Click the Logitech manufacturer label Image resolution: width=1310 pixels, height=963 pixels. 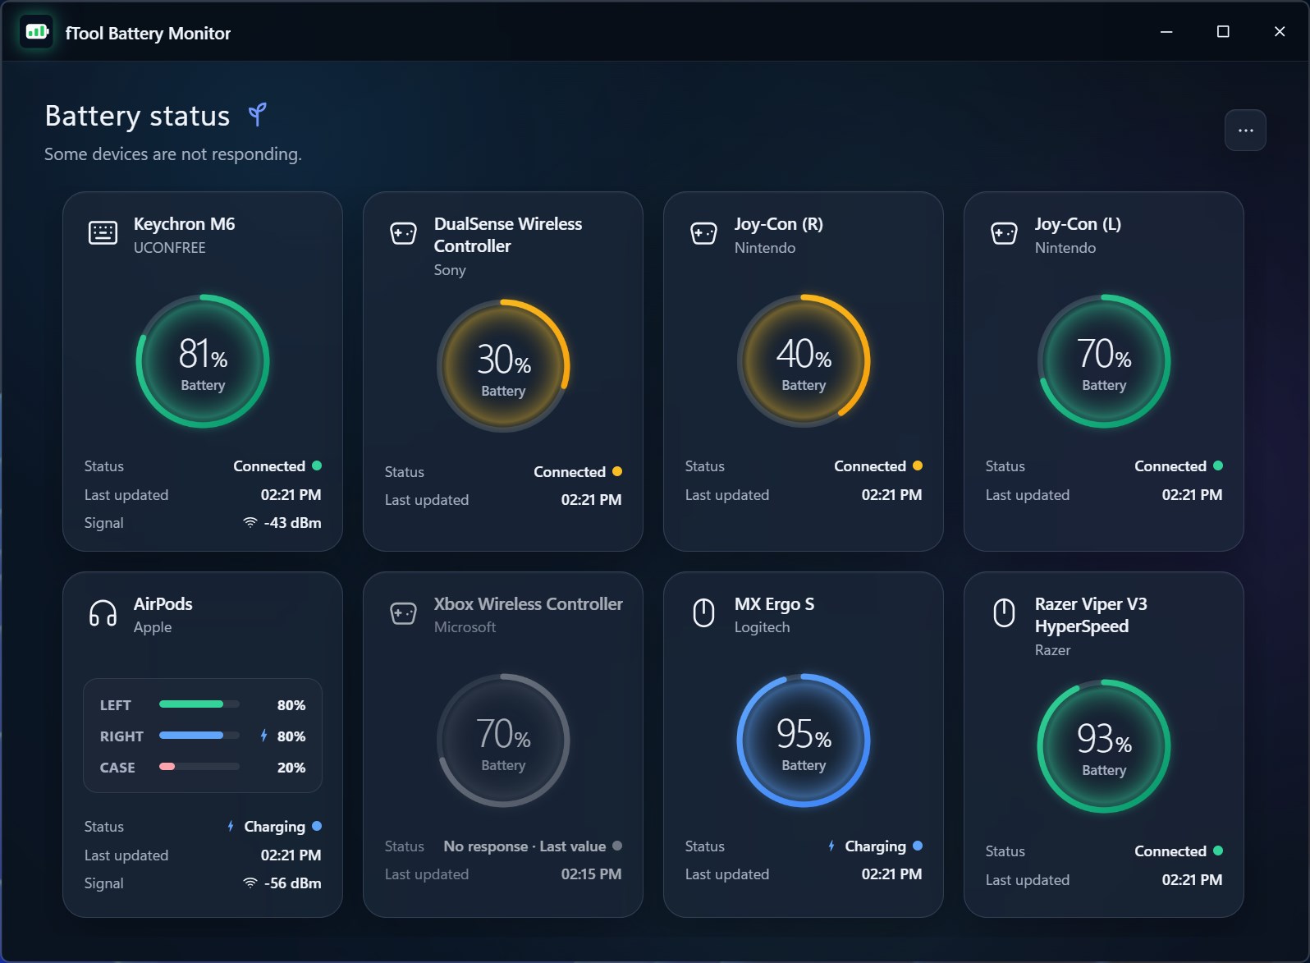coord(762,627)
